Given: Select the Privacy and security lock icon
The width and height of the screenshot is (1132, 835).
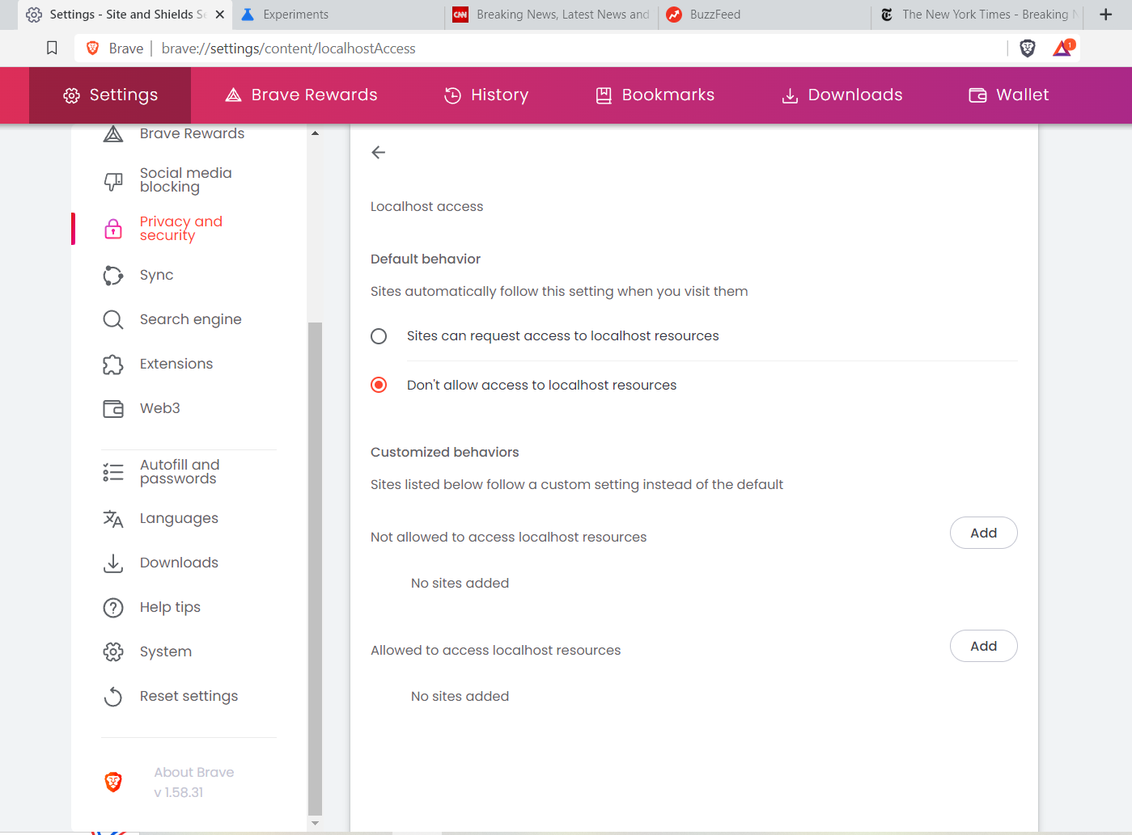Looking at the screenshot, I should pos(113,229).
